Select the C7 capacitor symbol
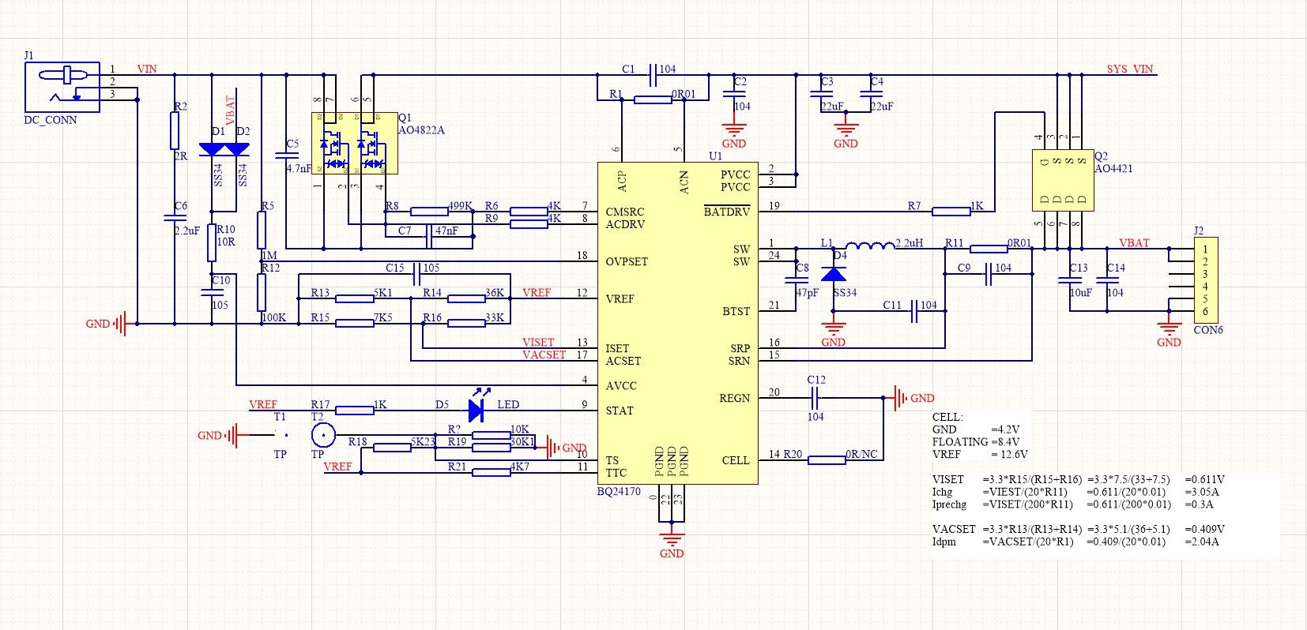1307x630 pixels. (x=430, y=236)
